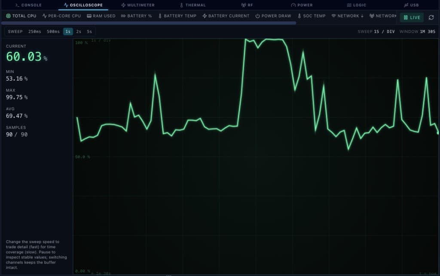Click the 100 % axis label
This screenshot has height=276, width=440.
[81, 43]
